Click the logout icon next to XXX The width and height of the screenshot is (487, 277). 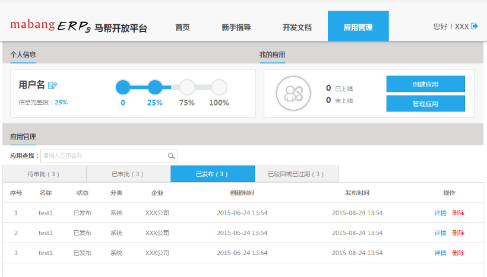click(475, 27)
